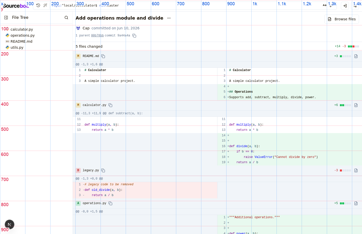Viewport: 362px width, 234px height.
Task: Click hunk header '@@ -1,3 +0,0 @@'
Action: coord(89,179)
